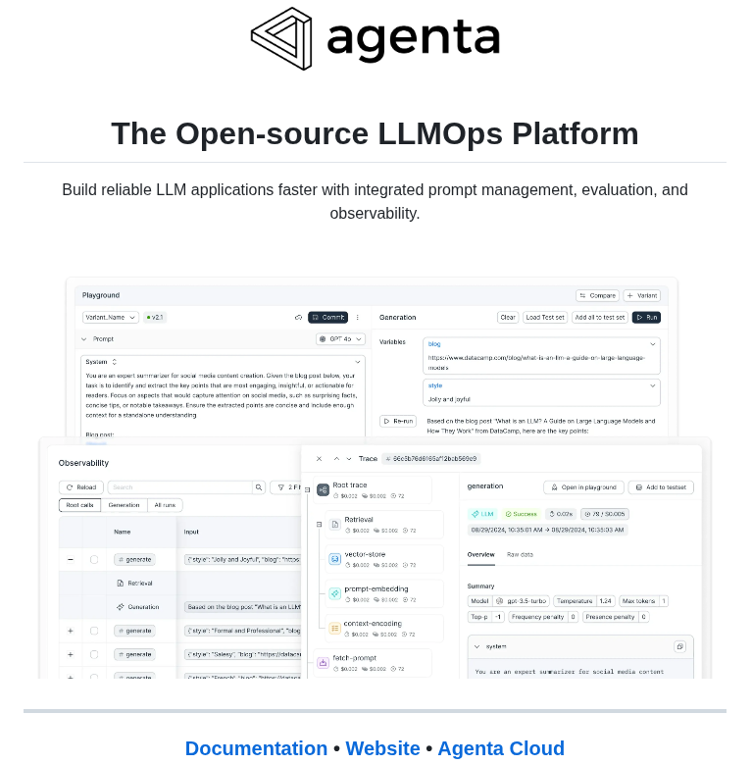Collapse the Root trace tree node
Image resolution: width=752 pixels, height=765 pixels.
[x=307, y=489]
